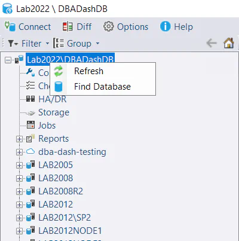Click the Group toolbar label
The height and width of the screenshot is (241, 239).
(x=79, y=44)
